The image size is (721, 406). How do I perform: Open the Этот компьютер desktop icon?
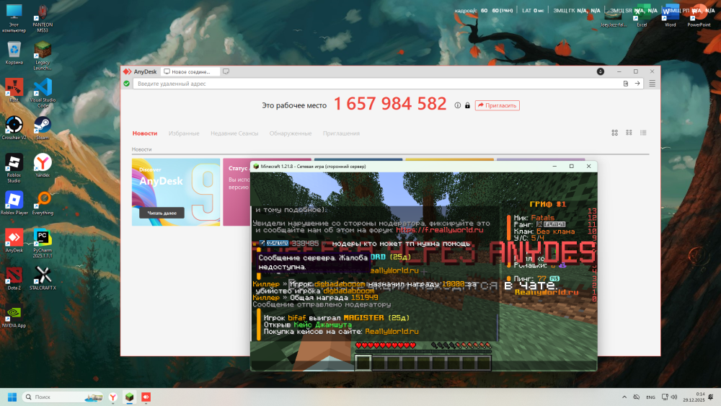14,19
